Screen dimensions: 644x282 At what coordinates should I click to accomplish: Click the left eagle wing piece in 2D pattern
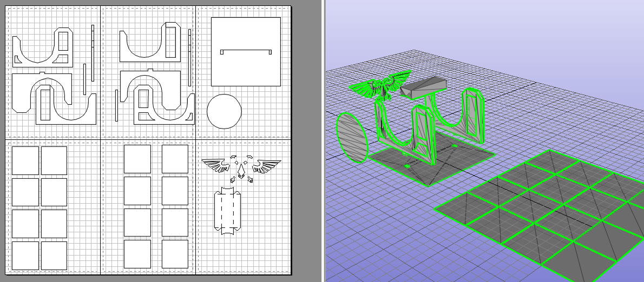pyautogui.click(x=215, y=166)
